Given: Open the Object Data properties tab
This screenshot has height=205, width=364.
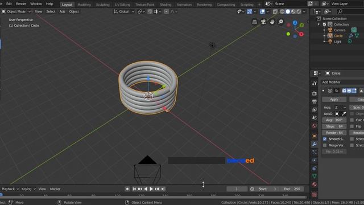Looking at the screenshot, I should pyautogui.click(x=315, y=176).
